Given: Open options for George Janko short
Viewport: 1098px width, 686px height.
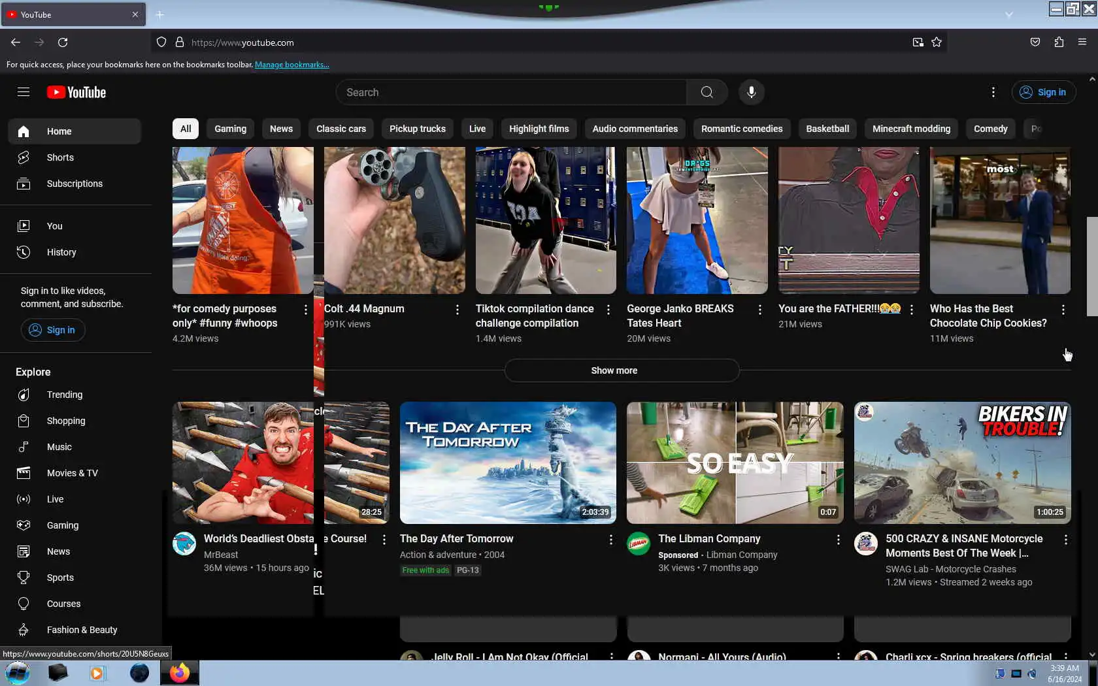Looking at the screenshot, I should 759,309.
